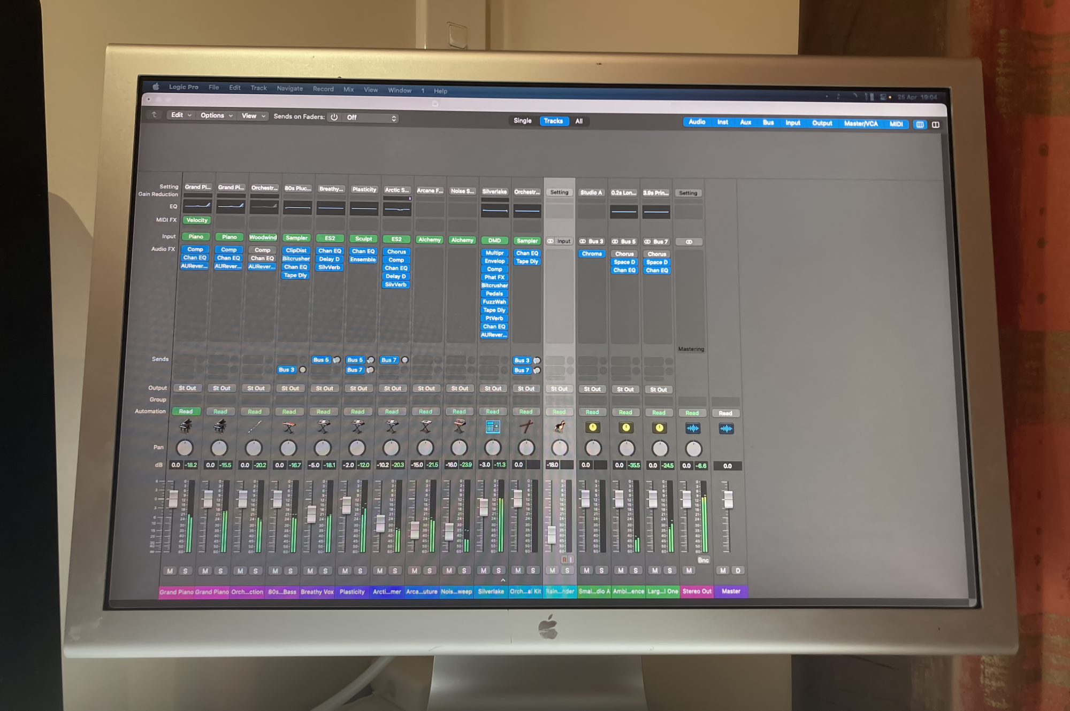1070x711 pixels.
Task: Switch mixer to All view
Action: coord(579,121)
